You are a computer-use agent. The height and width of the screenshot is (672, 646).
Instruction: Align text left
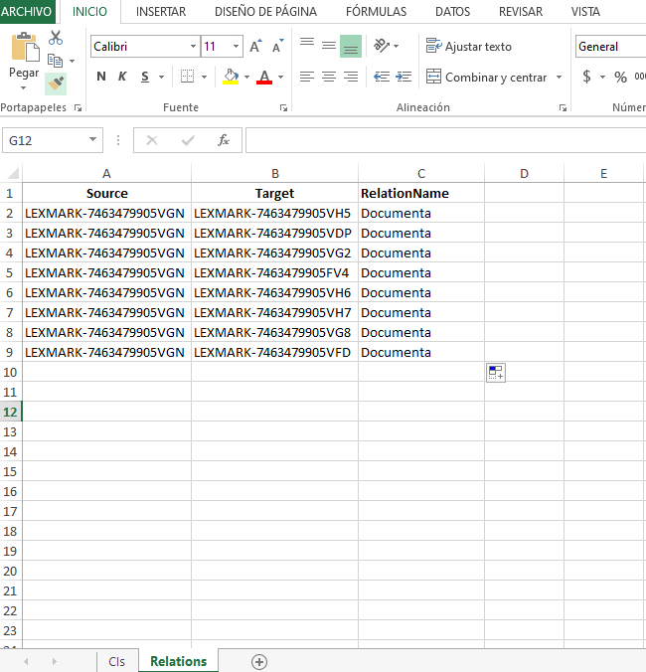click(x=307, y=77)
